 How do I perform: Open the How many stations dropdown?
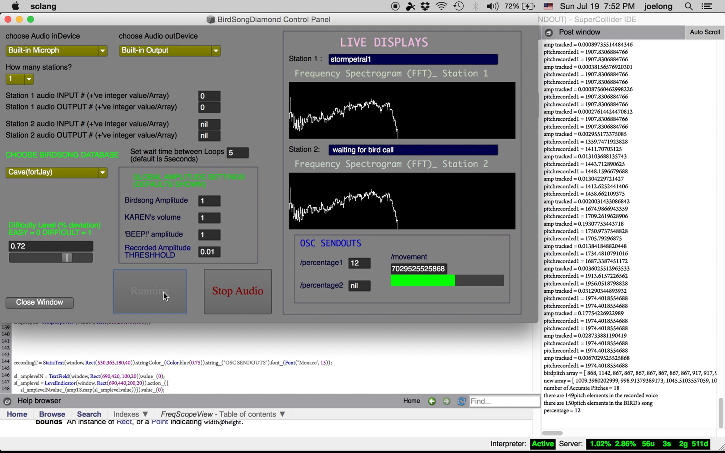pos(20,79)
